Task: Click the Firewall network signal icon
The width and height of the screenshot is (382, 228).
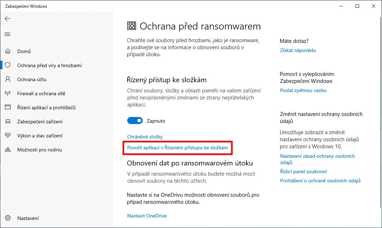Action: click(x=8, y=93)
